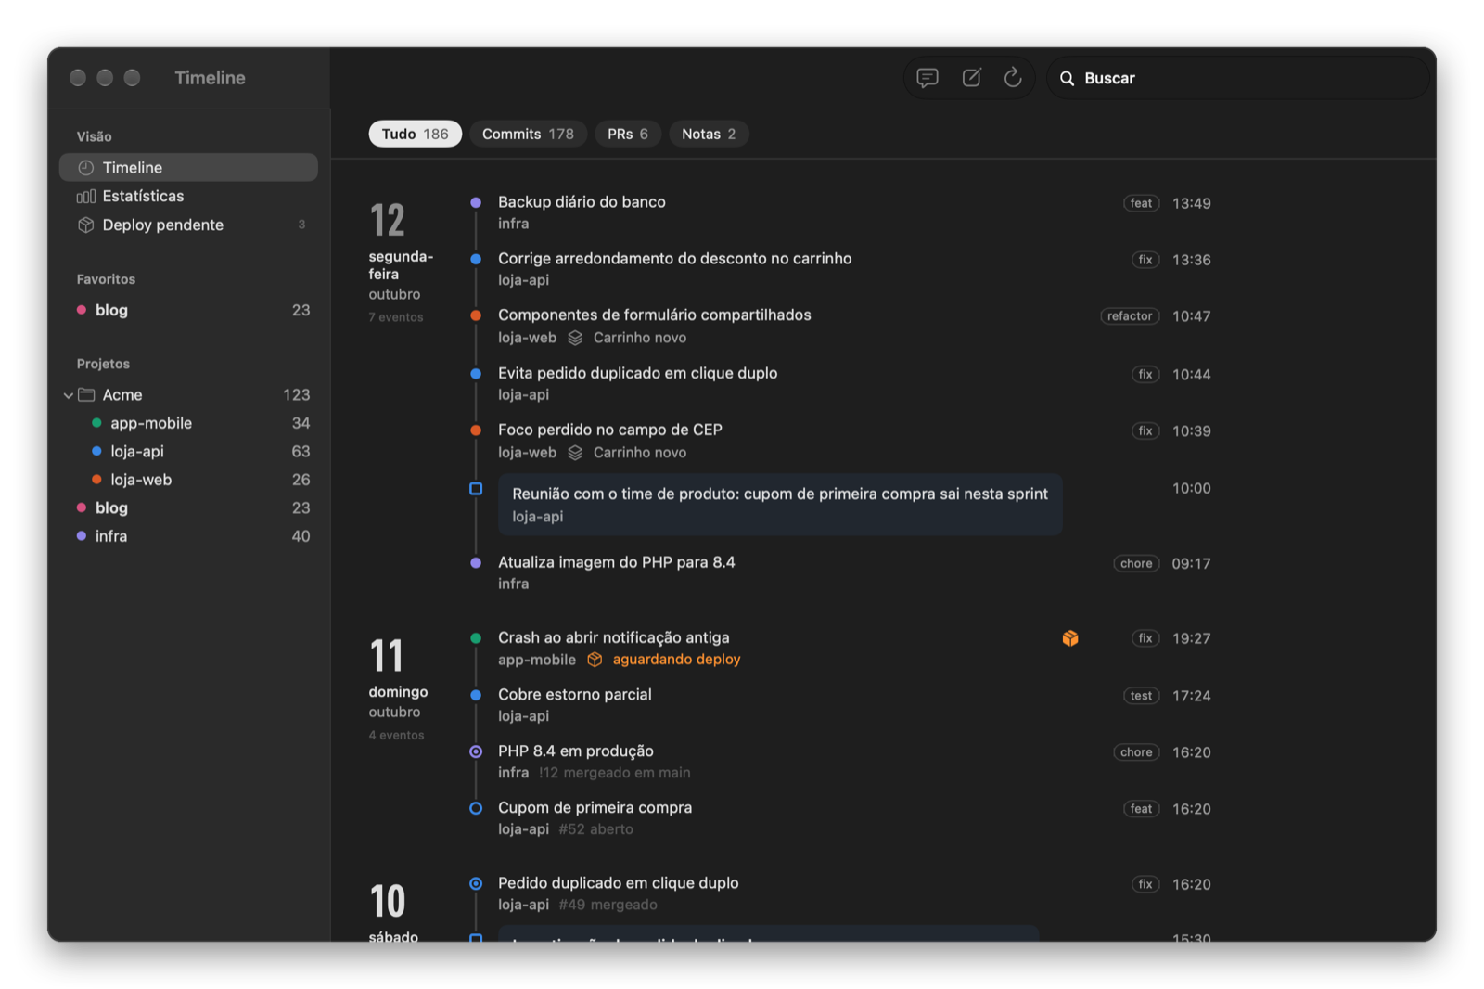The image size is (1484, 989).
Task: Click the fix tag on Corrige arredondamento row
Action: pos(1145,260)
